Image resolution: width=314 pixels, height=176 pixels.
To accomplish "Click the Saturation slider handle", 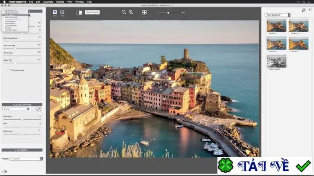I will [x=22, y=120].
